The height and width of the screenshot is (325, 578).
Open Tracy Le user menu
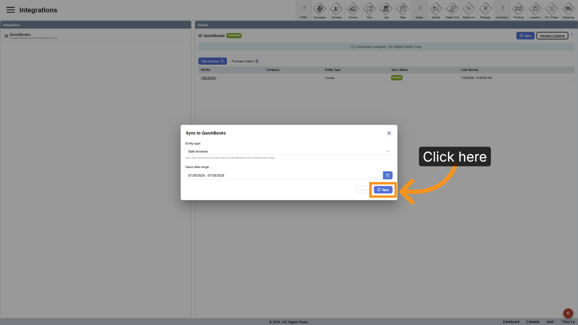tap(568, 322)
